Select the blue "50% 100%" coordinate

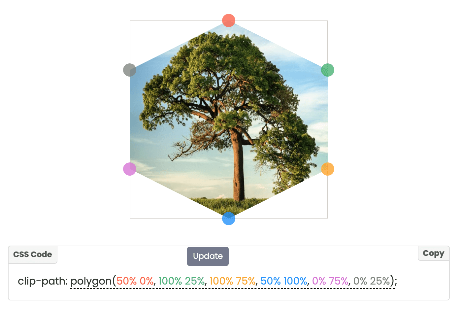tap(284, 281)
